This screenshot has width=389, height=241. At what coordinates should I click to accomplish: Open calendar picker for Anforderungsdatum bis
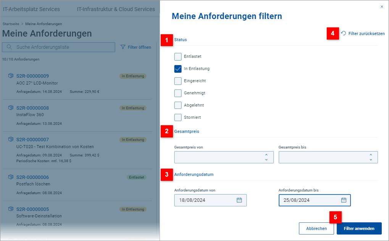coord(344,200)
